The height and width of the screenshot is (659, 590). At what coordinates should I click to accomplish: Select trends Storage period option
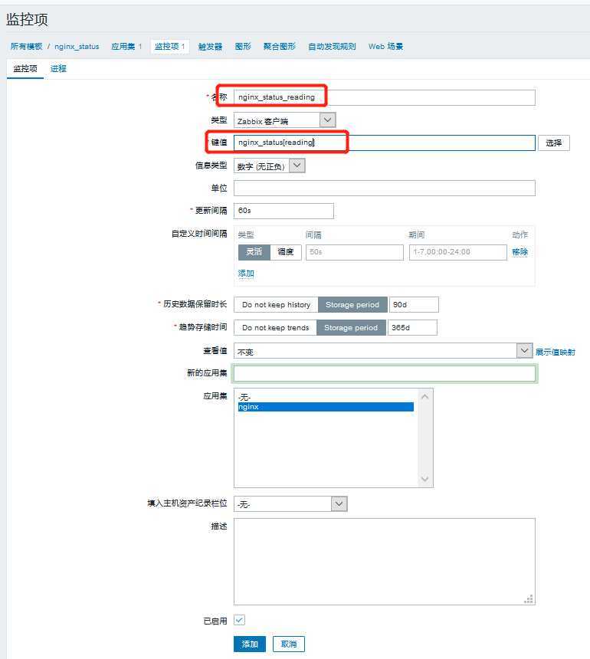point(351,328)
